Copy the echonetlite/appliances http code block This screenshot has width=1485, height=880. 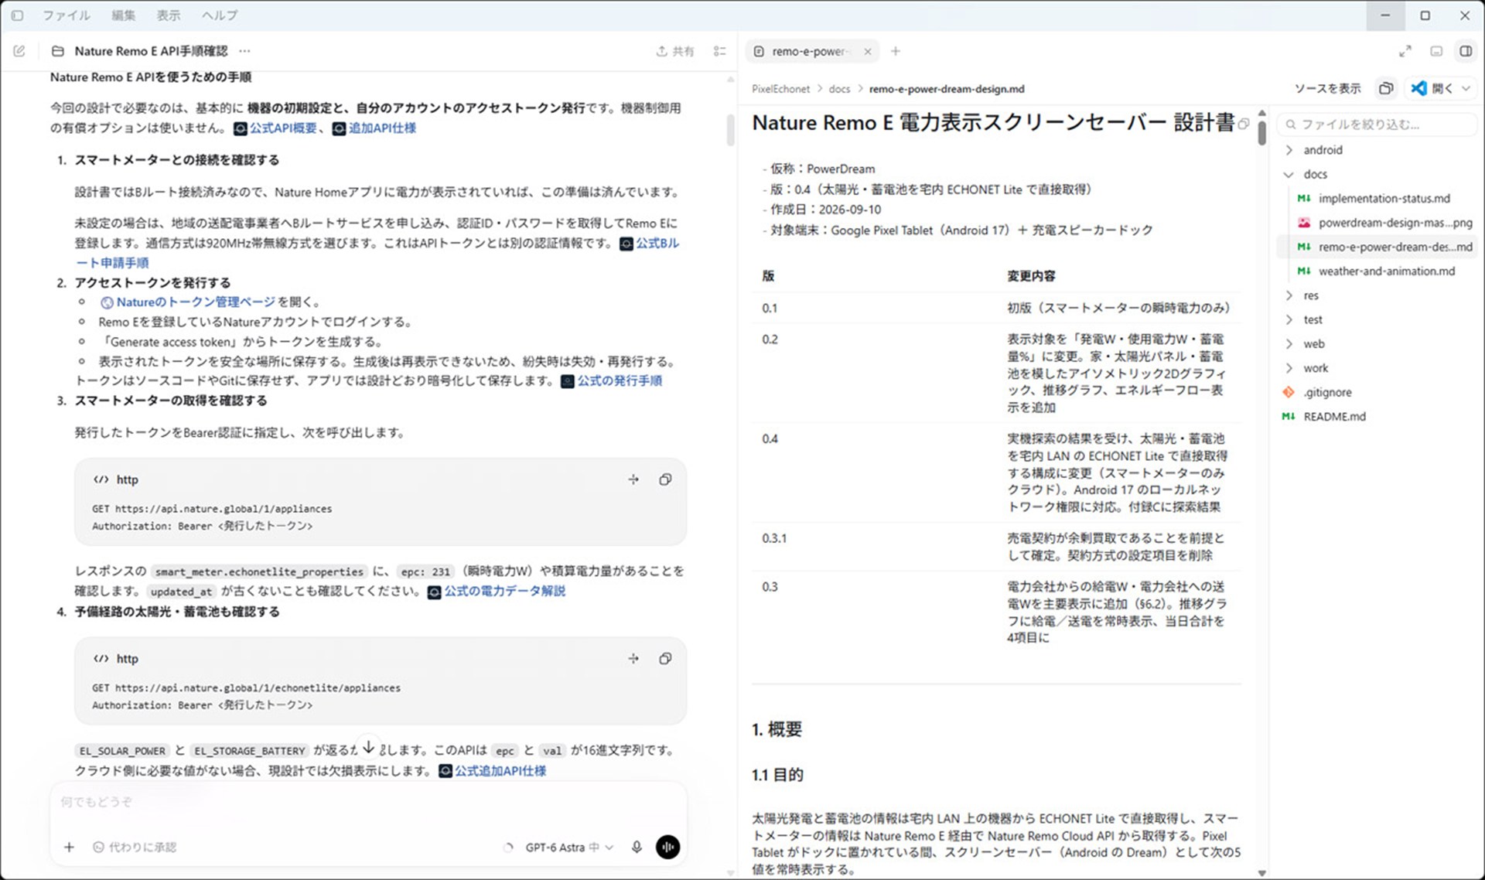(x=665, y=659)
